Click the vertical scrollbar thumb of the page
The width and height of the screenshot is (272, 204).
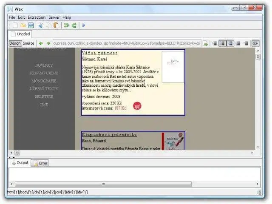[258, 57]
